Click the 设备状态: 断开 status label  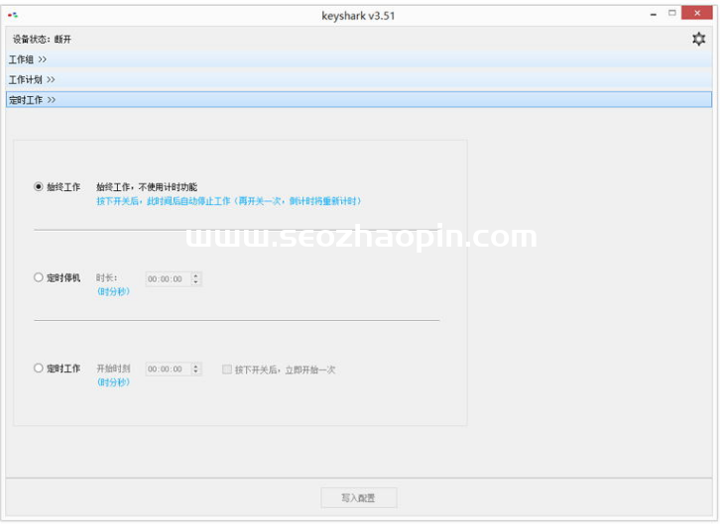tap(42, 39)
